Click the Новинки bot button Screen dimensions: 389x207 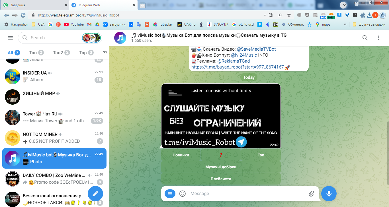(181, 155)
